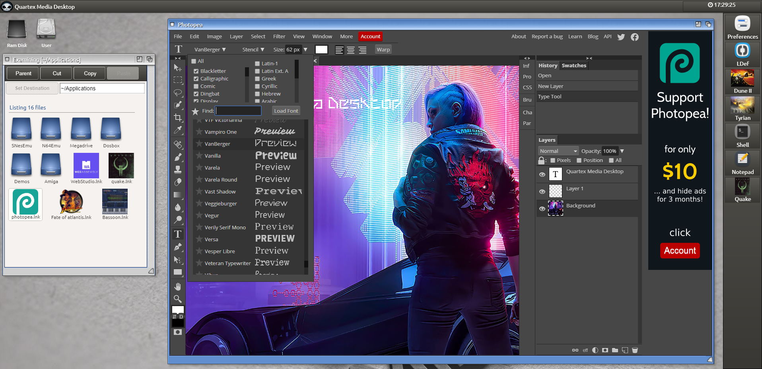The height and width of the screenshot is (369, 762).
Task: Select the Eyedropper tool
Action: click(x=178, y=130)
